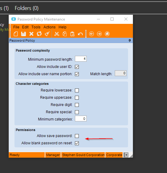167x173 pixels.
Task: Go forward with right arrow icon
Action: [x=99, y=34]
